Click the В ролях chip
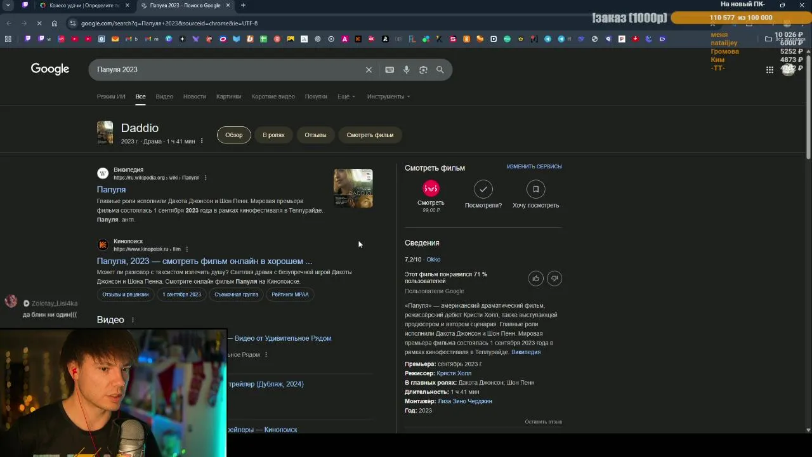 tap(274, 135)
